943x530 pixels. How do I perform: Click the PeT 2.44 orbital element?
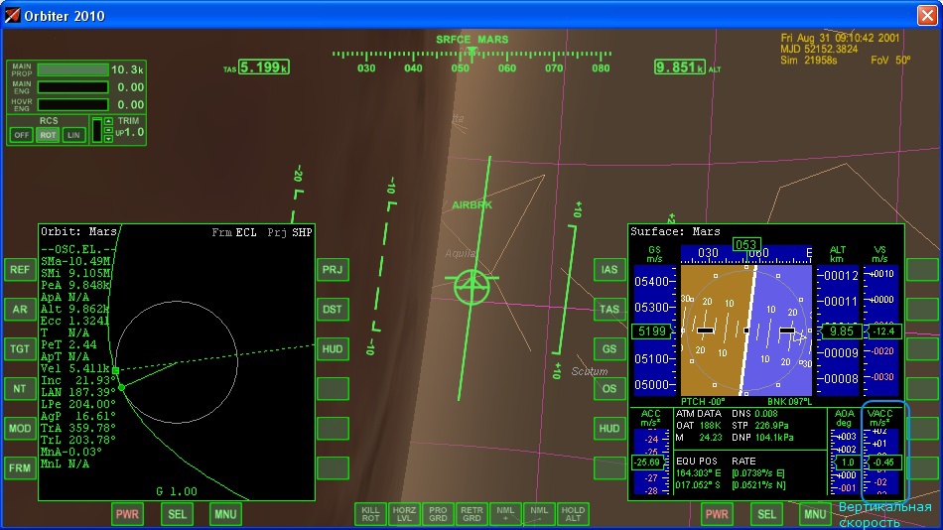click(x=68, y=344)
